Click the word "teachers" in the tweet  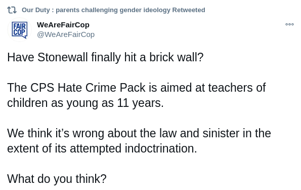pyautogui.click(x=230, y=88)
